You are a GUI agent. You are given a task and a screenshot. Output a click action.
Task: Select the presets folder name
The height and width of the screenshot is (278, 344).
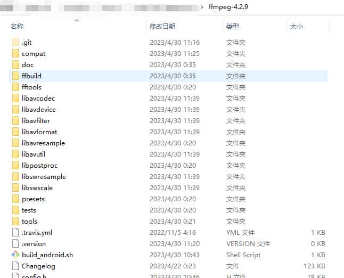click(x=34, y=199)
